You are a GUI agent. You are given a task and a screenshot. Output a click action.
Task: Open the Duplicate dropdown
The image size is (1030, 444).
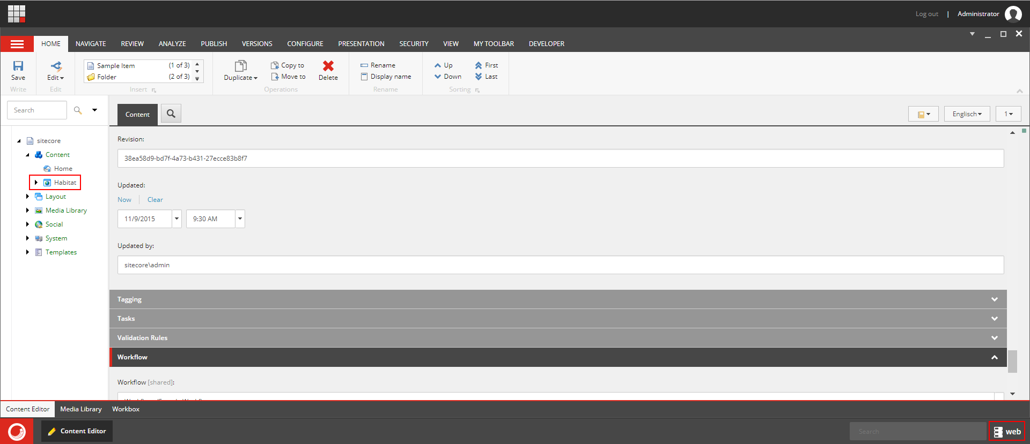(240, 70)
